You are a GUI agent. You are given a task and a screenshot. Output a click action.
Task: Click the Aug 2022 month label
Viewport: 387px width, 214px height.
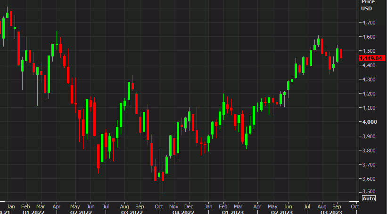[x=124, y=206]
